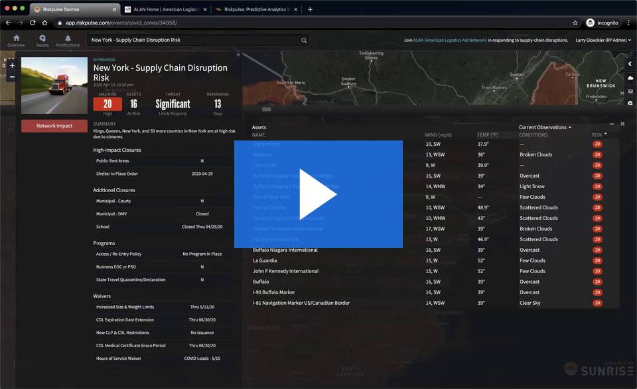The width and height of the screenshot is (637, 389).
Task: Close the Riskpulse Sunrise tab
Action: tap(114, 9)
